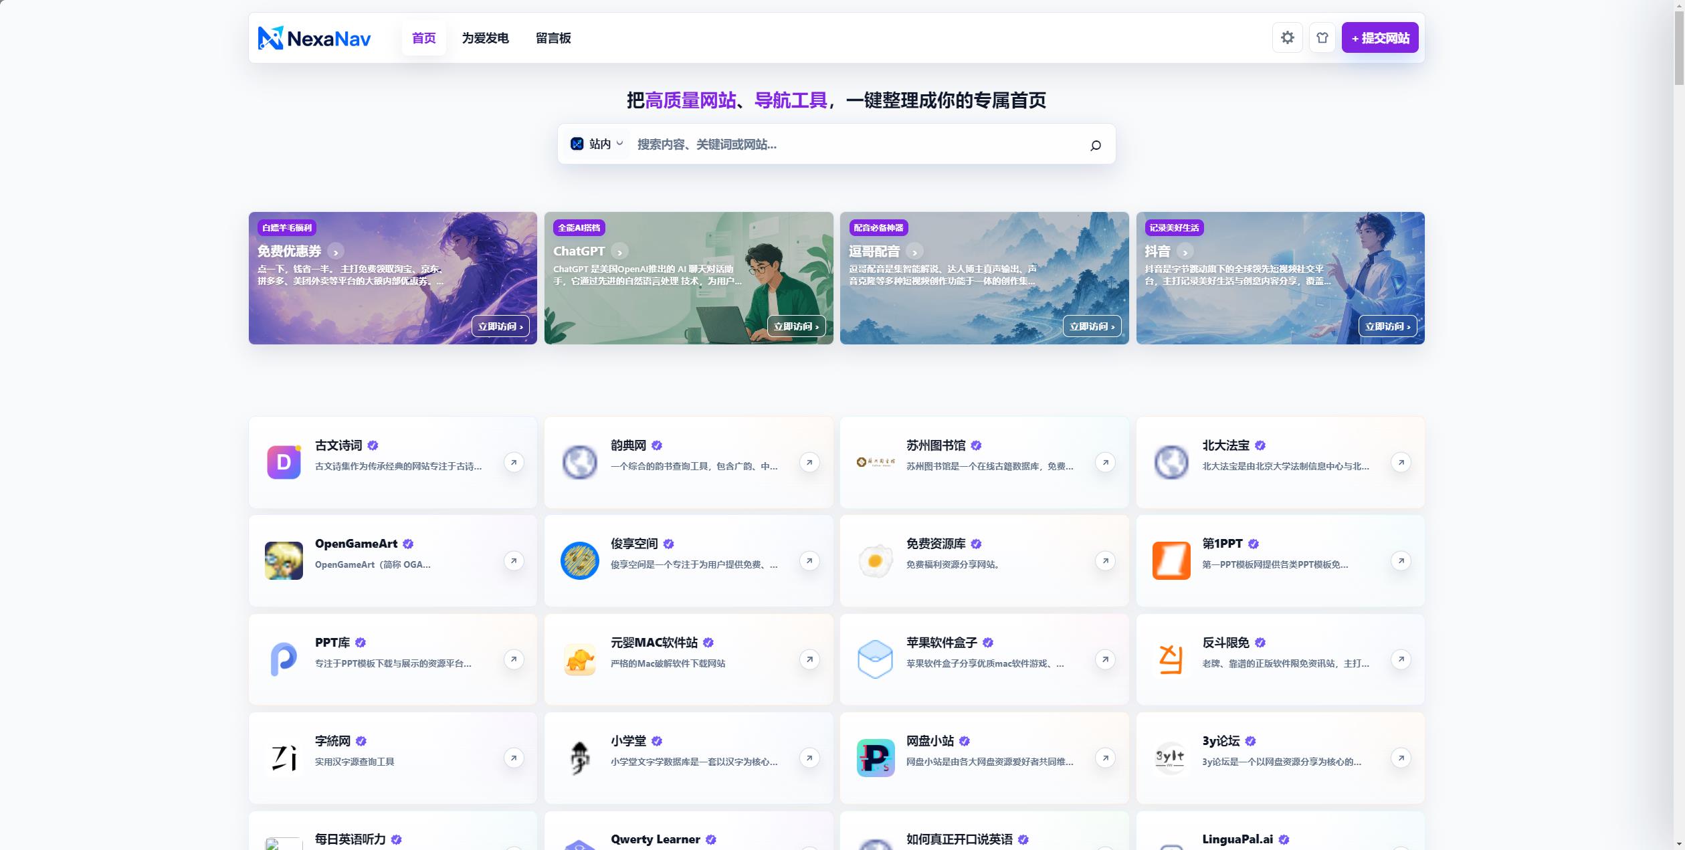Click the PPT库 site logo
The width and height of the screenshot is (1685, 850).
[284, 659]
